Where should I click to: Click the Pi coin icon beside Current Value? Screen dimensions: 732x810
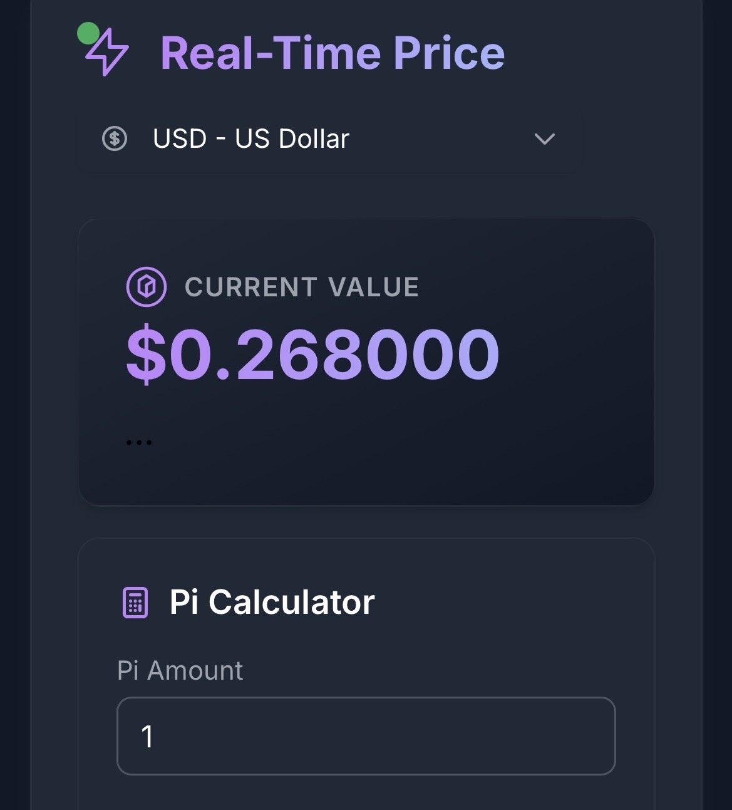coord(147,287)
